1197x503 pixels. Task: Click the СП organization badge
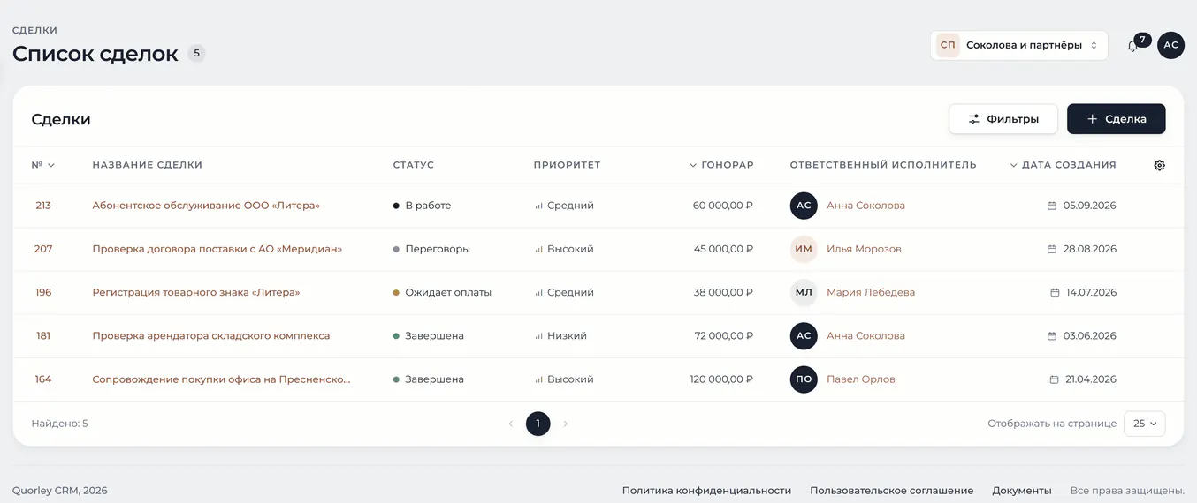[x=948, y=45]
